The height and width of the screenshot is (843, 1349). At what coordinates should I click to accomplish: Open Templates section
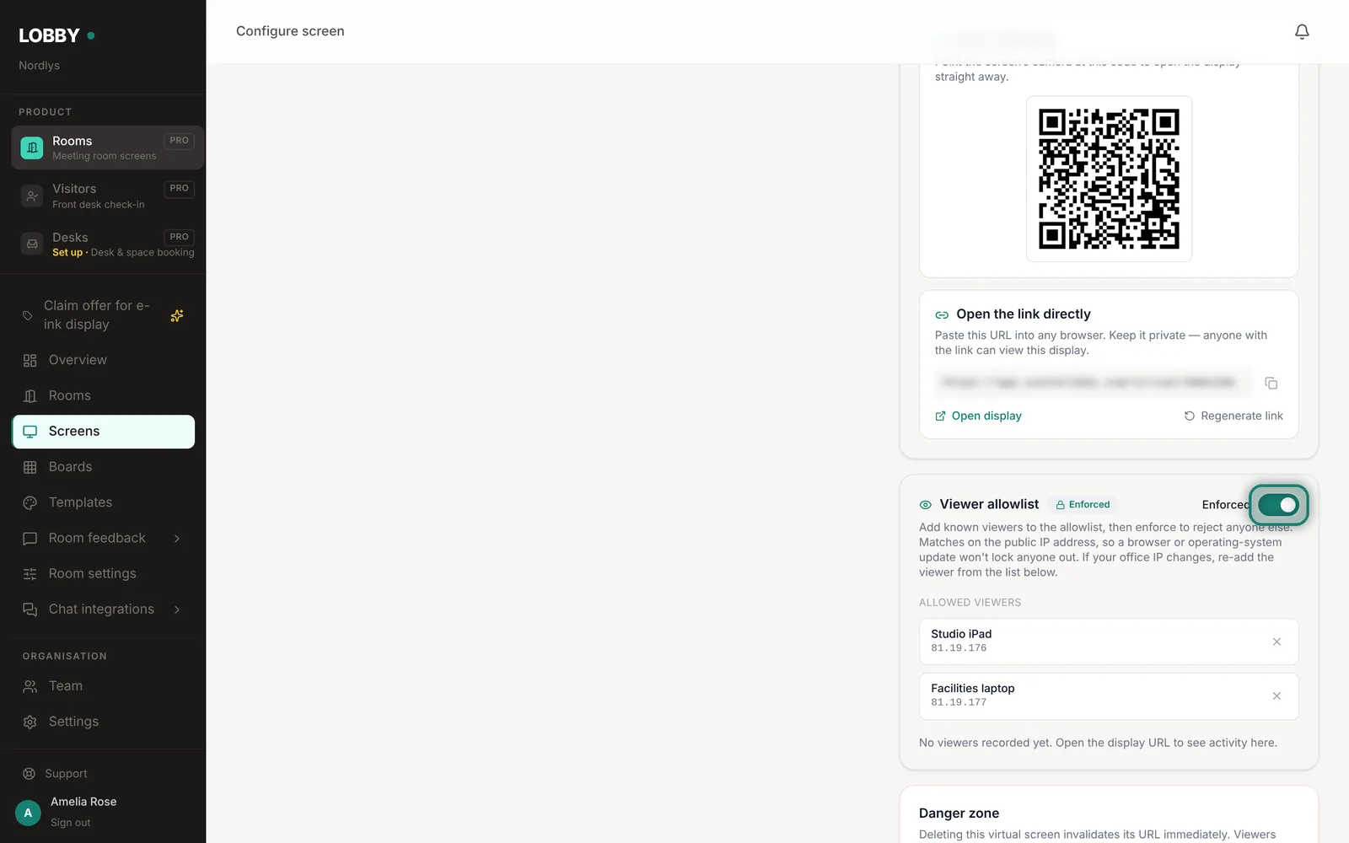coord(103,502)
